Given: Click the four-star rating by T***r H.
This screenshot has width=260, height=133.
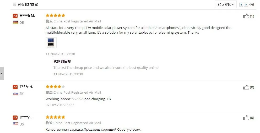Looking at the screenshot, I should point(55,87).
